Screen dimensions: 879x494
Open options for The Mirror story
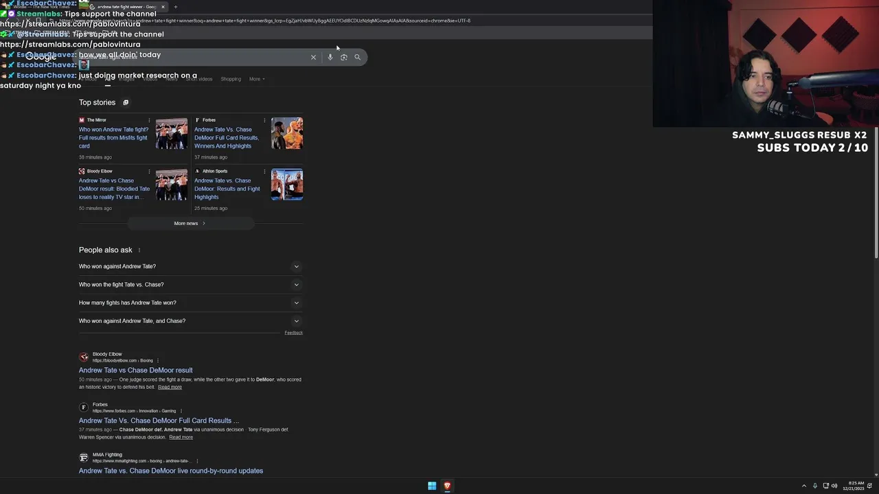[x=149, y=120]
